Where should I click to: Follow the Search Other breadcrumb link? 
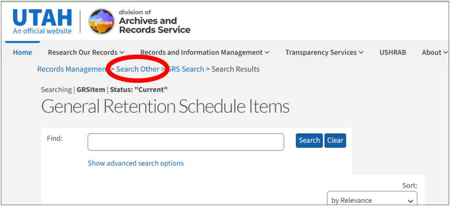pos(138,69)
